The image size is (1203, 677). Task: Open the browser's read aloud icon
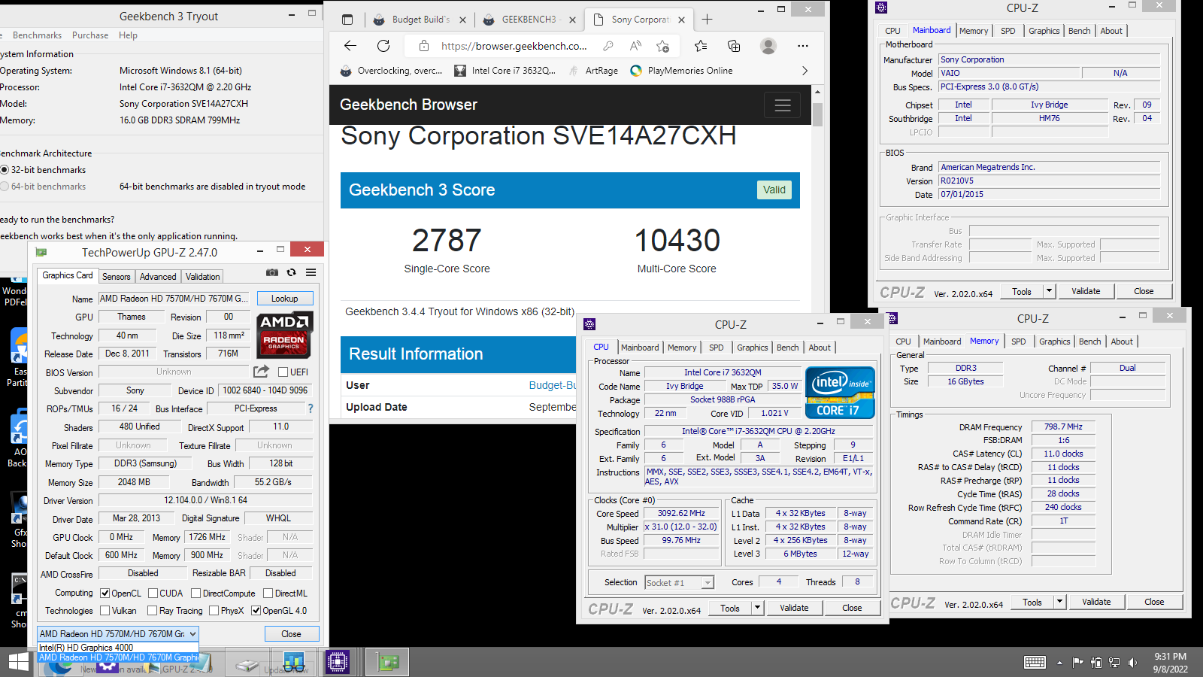[635, 46]
